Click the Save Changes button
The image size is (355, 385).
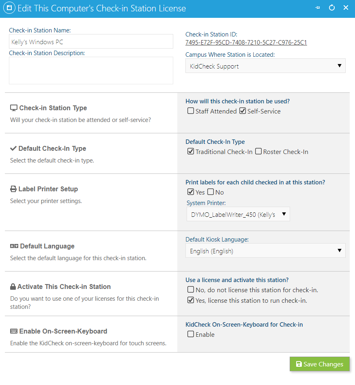(319, 364)
